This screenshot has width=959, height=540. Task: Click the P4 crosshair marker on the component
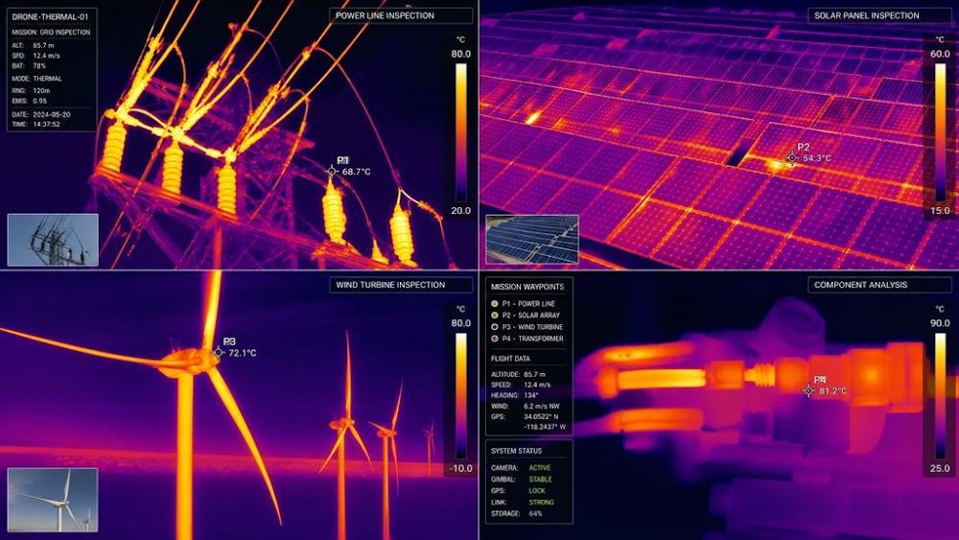click(808, 390)
